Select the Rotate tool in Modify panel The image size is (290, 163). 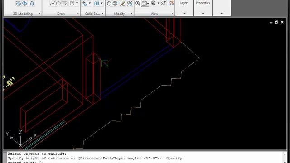coord(109,4)
